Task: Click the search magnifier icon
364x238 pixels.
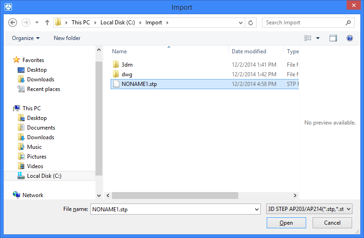Action: [348, 23]
